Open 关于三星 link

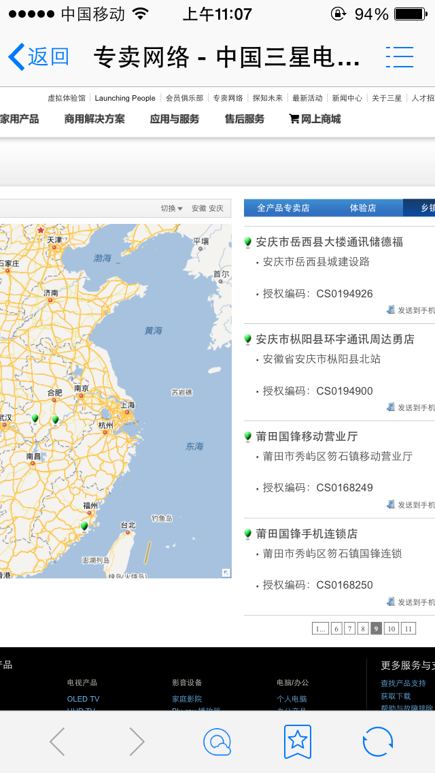387,98
